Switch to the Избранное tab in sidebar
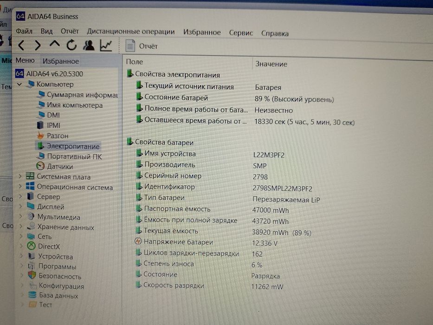 (x=61, y=61)
